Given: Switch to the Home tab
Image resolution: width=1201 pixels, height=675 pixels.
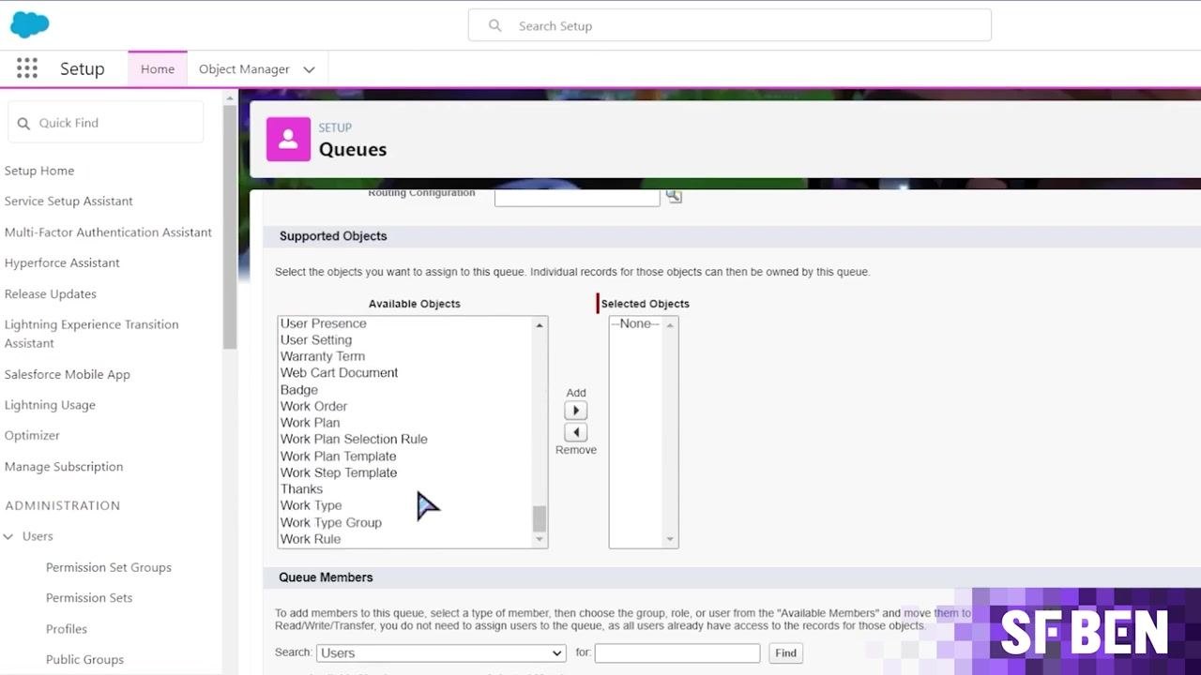Looking at the screenshot, I should pyautogui.click(x=158, y=69).
